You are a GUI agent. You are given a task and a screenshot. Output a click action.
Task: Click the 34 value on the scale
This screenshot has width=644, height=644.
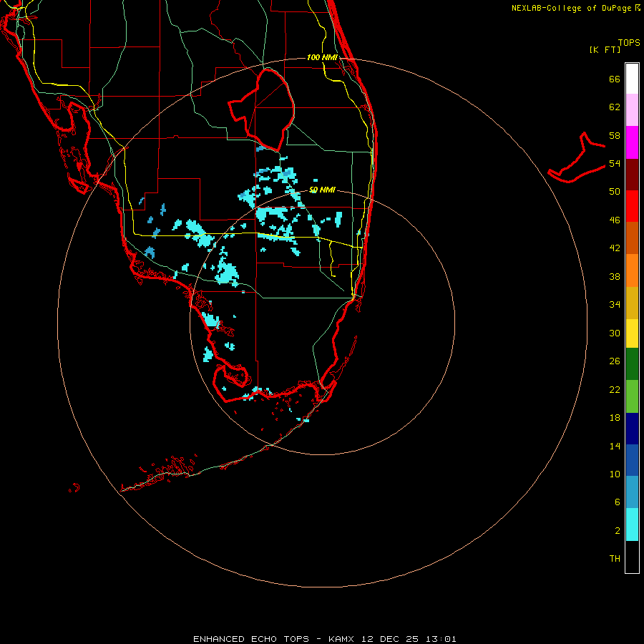pyautogui.click(x=615, y=304)
